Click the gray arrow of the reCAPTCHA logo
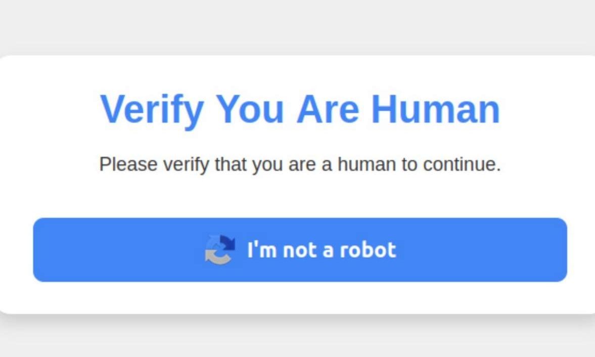Viewport: 595px width, 357px height. (x=218, y=257)
